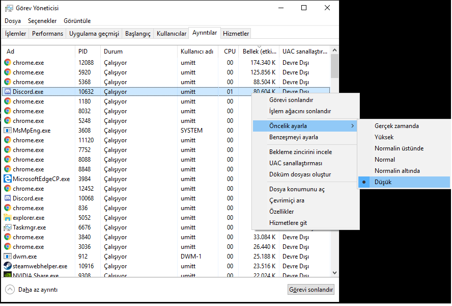Click the Görev Yöneticisi title bar icon
The image size is (452, 306).
pyautogui.click(x=9, y=8)
